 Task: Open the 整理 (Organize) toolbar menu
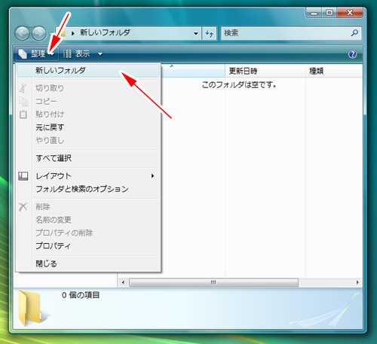36,53
